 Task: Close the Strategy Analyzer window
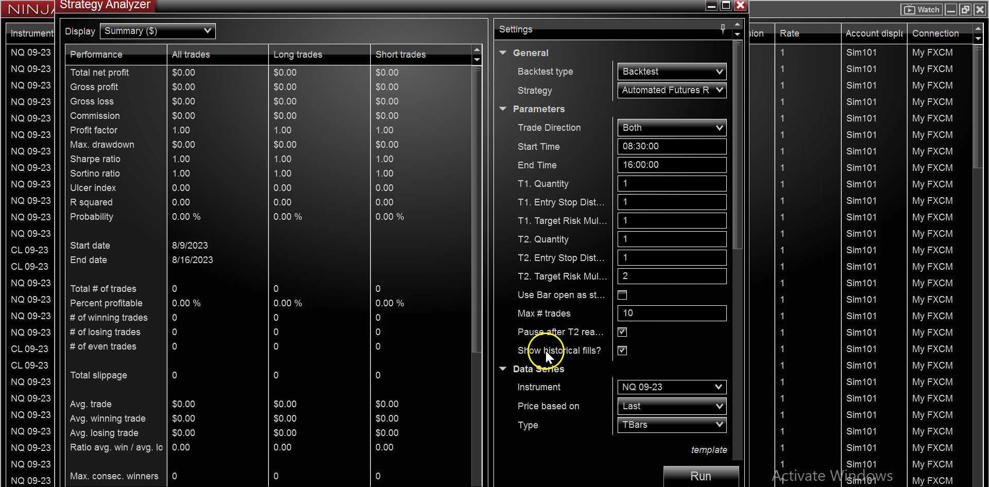(740, 6)
